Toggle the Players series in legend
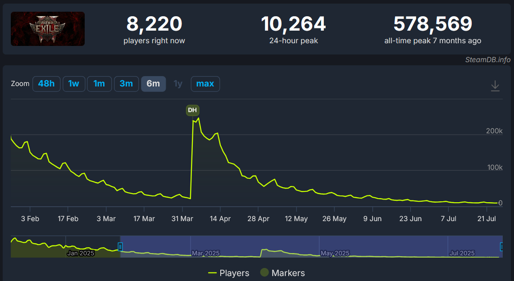Screen dimensions: 514x281 [228, 273]
